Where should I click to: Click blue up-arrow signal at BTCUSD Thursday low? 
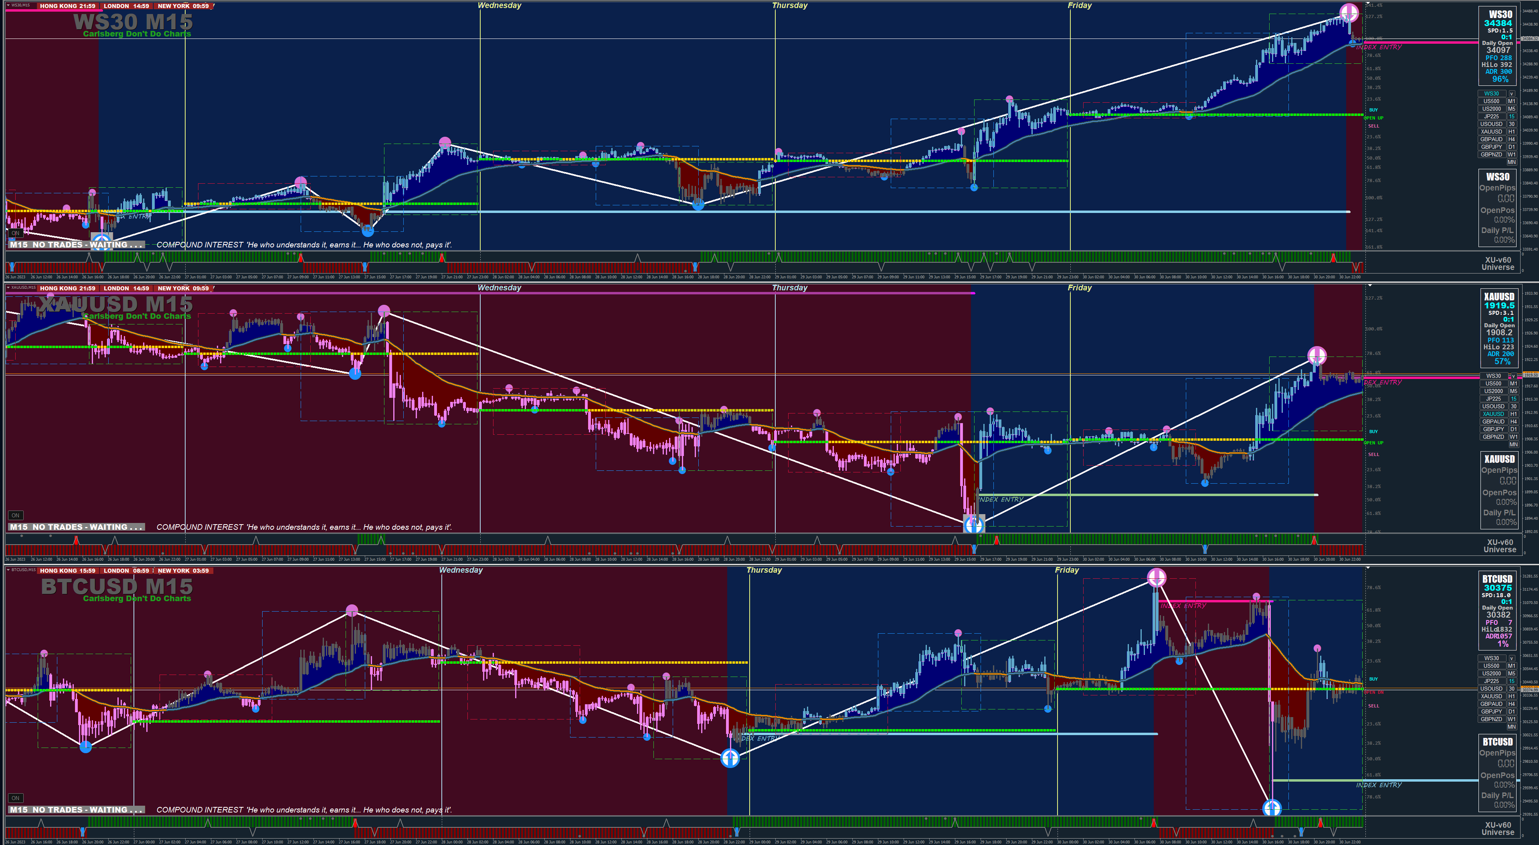pos(730,758)
